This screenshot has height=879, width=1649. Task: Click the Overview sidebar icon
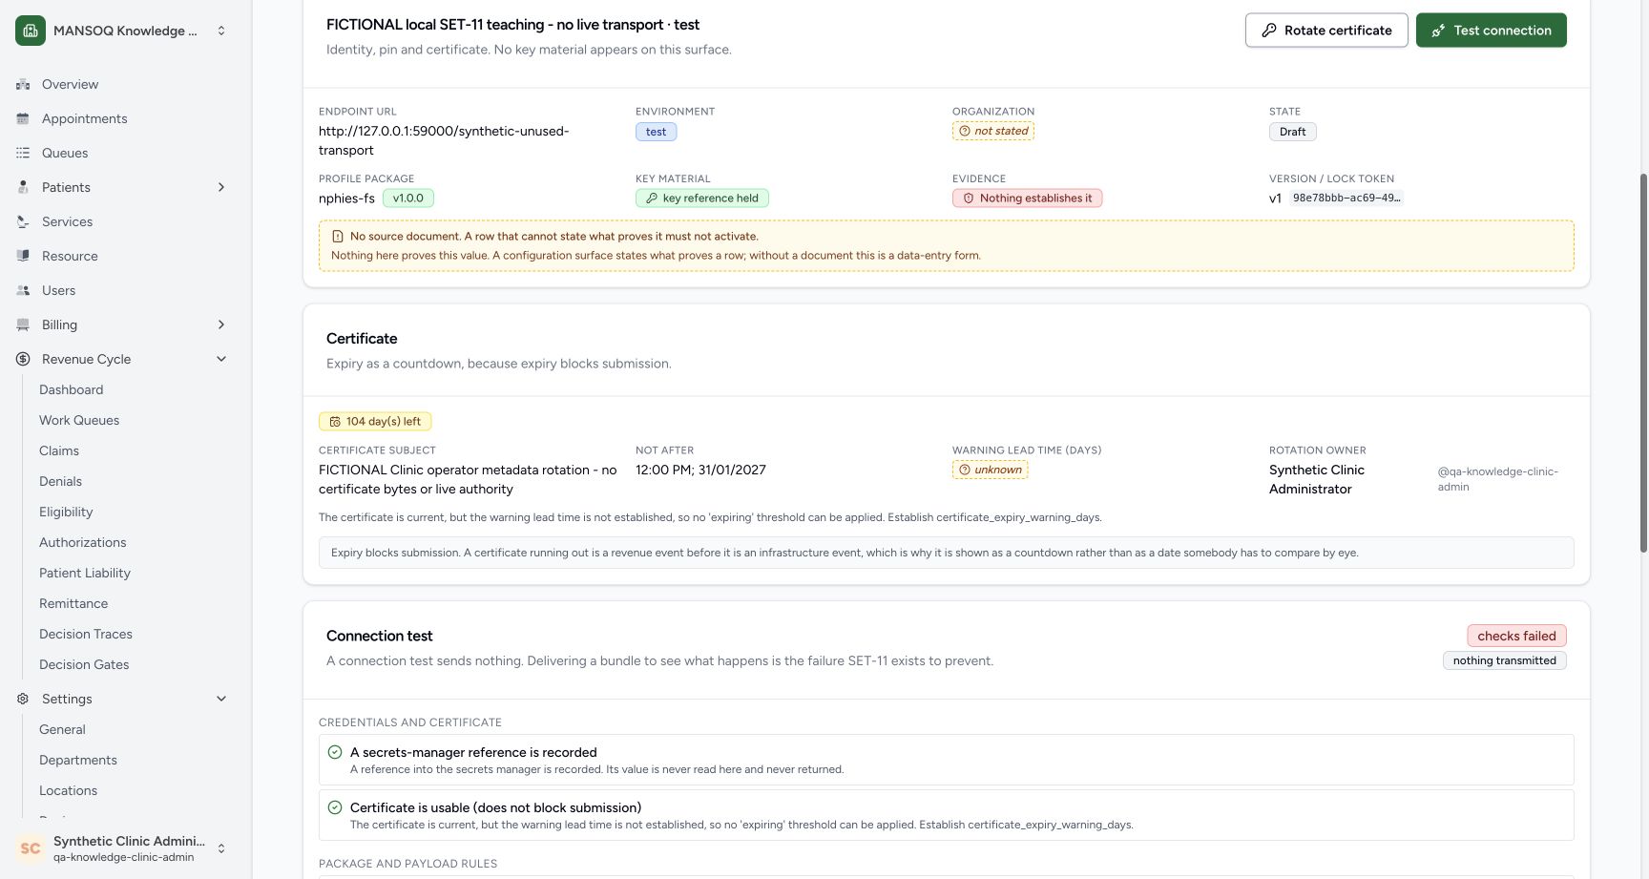23,84
